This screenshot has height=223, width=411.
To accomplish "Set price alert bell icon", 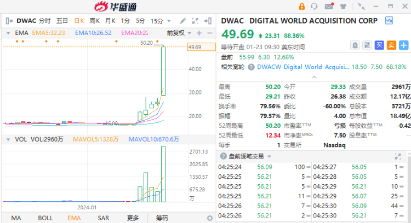I will [x=355, y=45].
